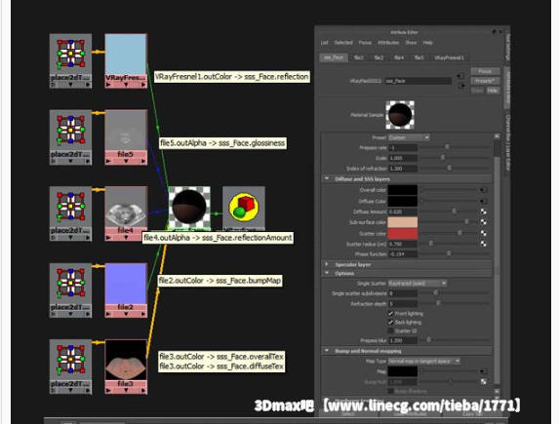559x424 pixels.
Task: Switch to the file2 tab
Action: pos(379,58)
